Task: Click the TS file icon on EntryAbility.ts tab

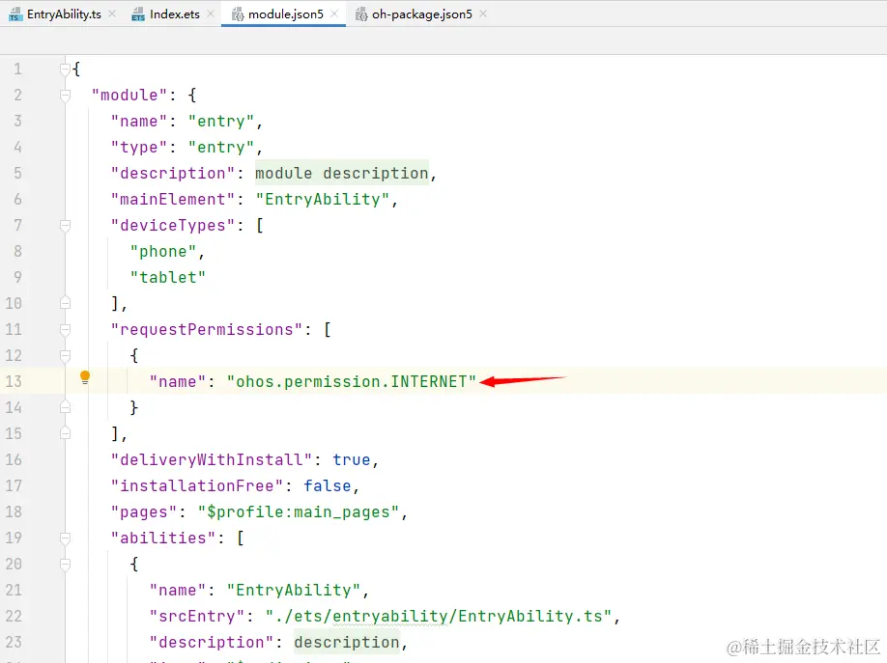Action: tap(15, 14)
